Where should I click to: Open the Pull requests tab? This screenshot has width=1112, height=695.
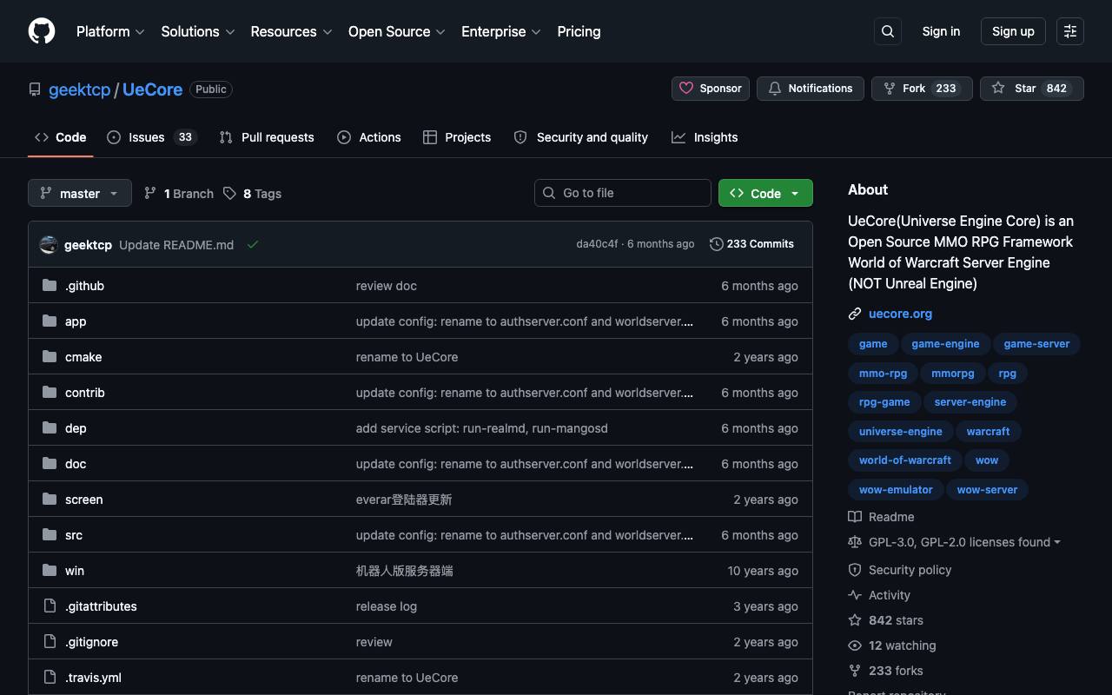(x=267, y=137)
